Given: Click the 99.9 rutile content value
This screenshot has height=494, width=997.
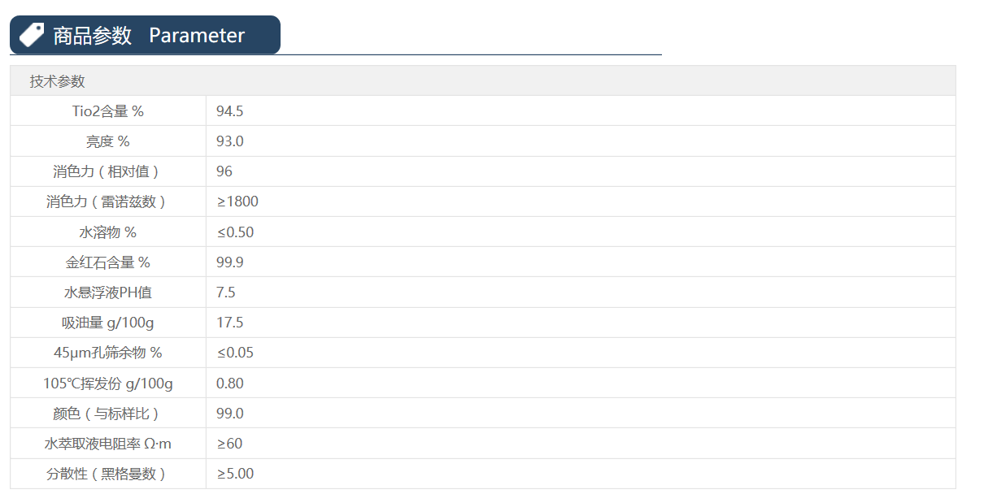Looking at the screenshot, I should click(x=229, y=262).
